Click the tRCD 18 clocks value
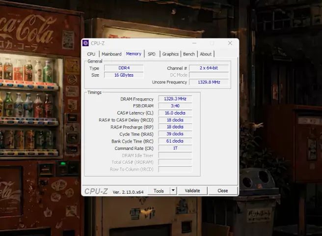Viewport: 322px width, 236px height. (175, 120)
